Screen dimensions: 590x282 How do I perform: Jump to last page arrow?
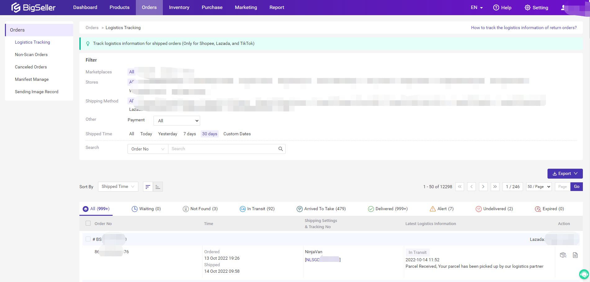tap(495, 187)
